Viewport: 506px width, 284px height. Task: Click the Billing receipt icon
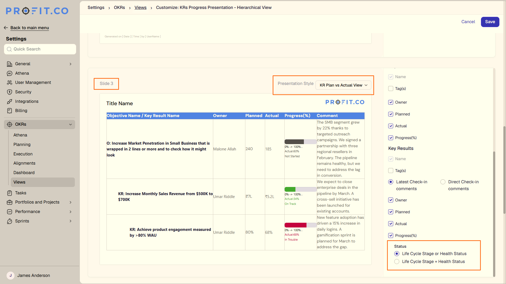[9, 111]
